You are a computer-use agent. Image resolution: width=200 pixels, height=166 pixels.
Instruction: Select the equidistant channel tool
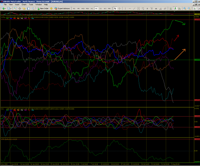pos(139,8)
